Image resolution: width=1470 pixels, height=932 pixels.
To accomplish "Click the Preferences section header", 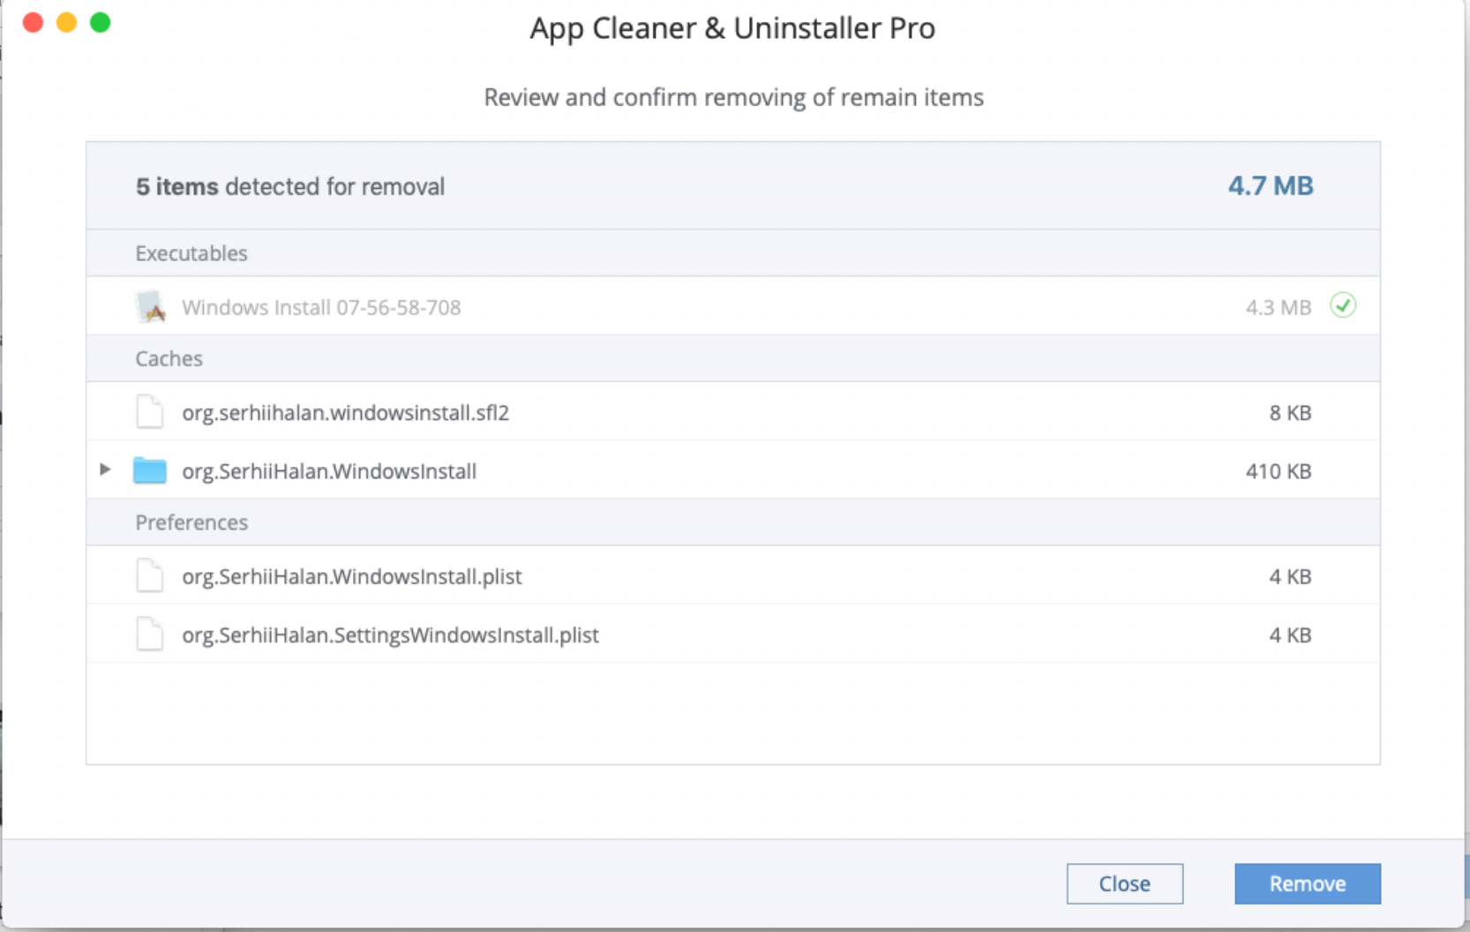I will (x=191, y=522).
